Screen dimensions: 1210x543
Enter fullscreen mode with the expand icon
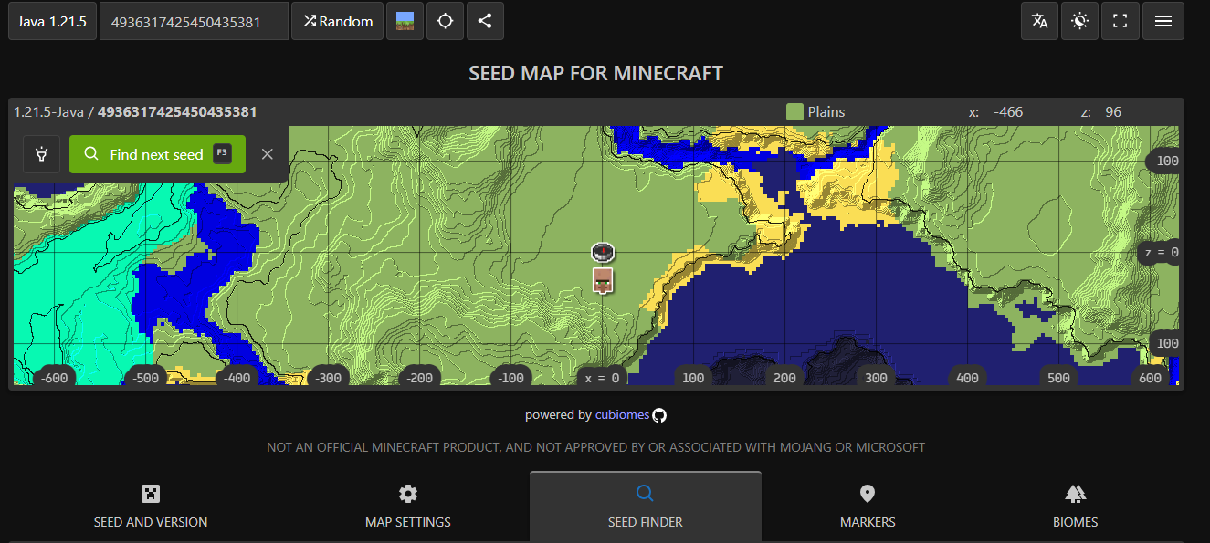tap(1121, 21)
